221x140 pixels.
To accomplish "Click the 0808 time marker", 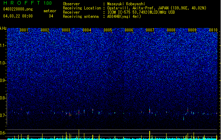I will tap(171, 30).
